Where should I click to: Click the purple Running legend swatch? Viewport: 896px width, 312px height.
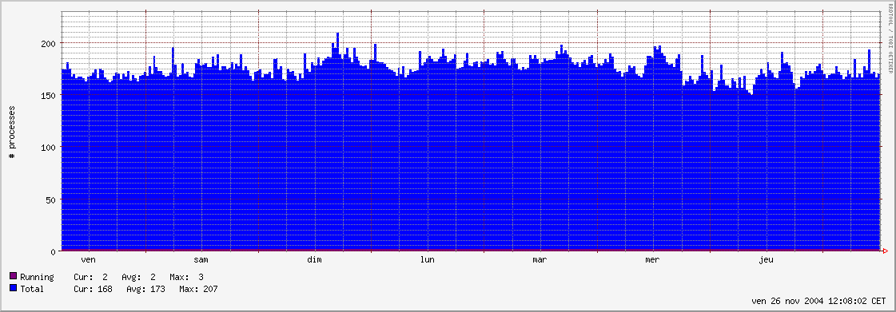point(14,277)
